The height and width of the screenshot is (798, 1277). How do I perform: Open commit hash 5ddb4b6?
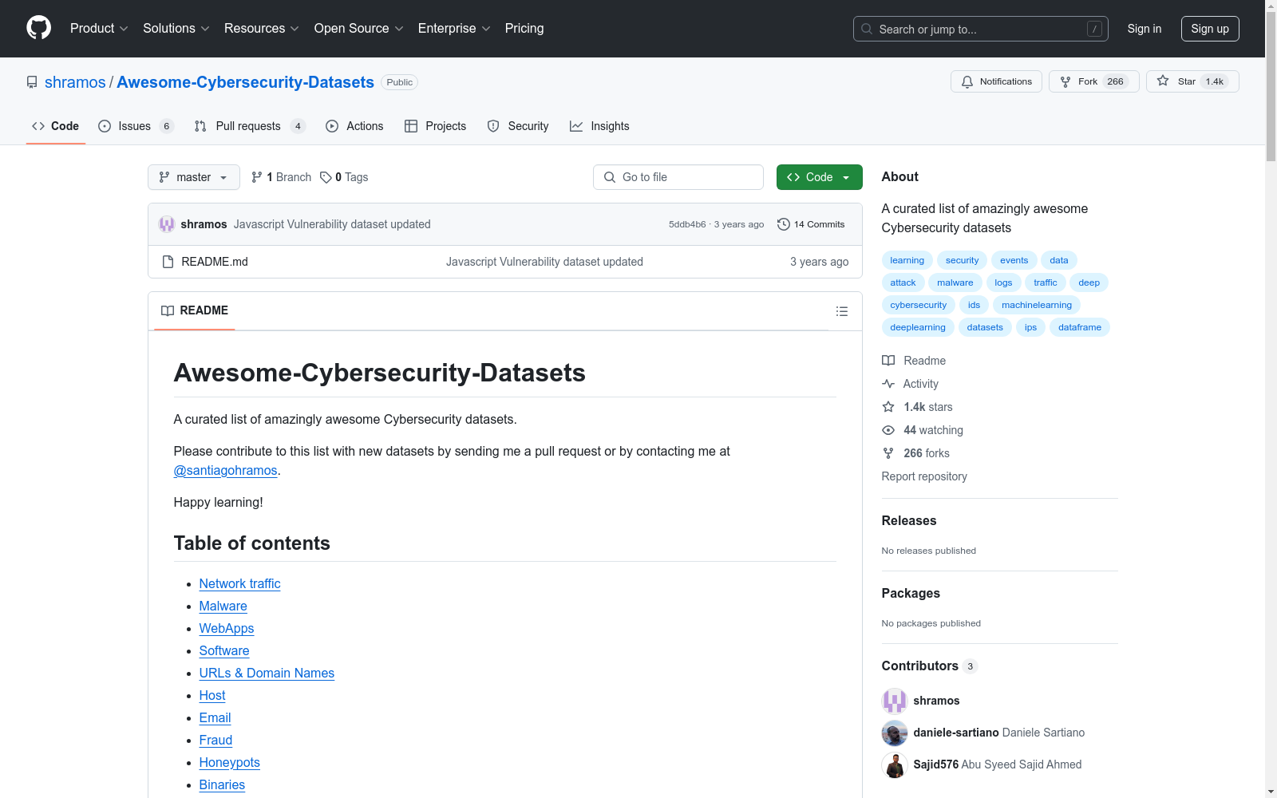pos(687,224)
